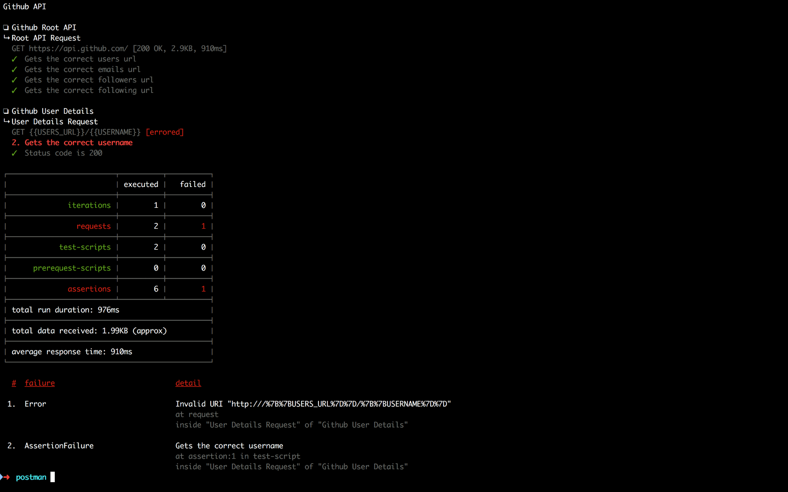
Task: Click the red "requests" row label
Action: coord(93,226)
